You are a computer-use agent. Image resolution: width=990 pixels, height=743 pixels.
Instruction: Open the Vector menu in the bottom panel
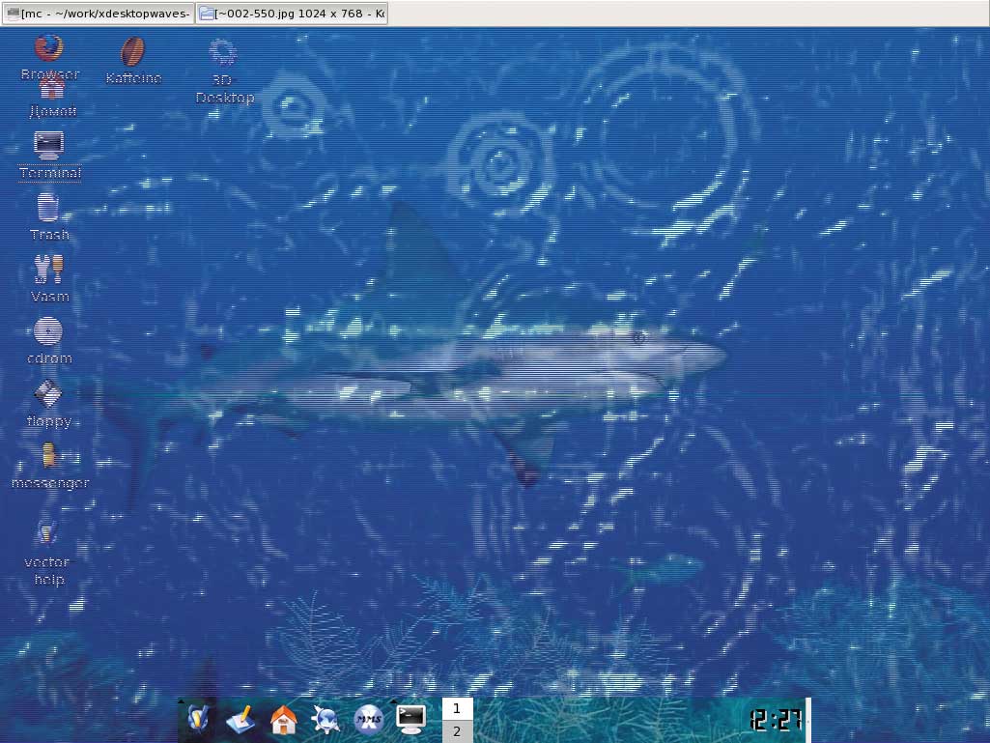(x=198, y=719)
